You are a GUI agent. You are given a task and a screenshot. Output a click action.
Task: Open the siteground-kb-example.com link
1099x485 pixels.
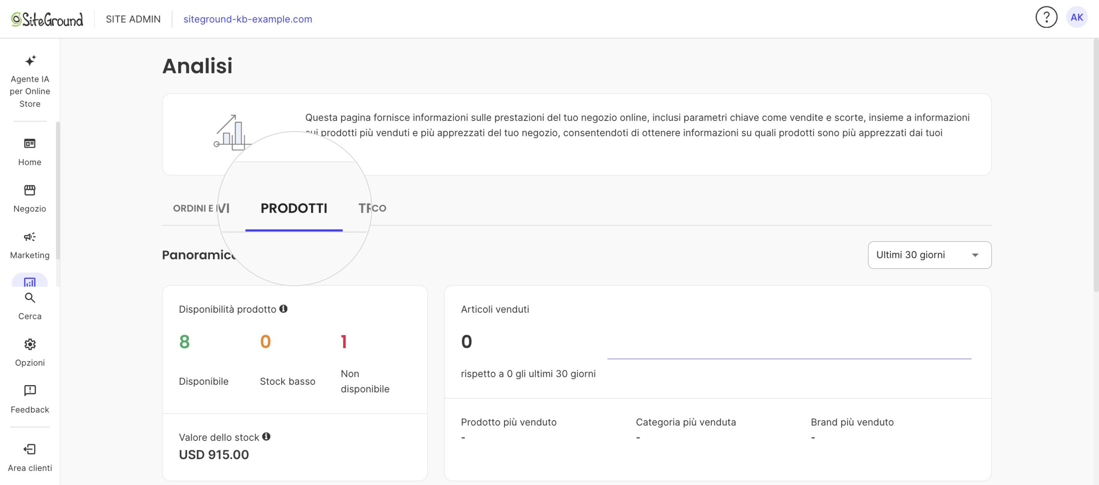pos(248,19)
